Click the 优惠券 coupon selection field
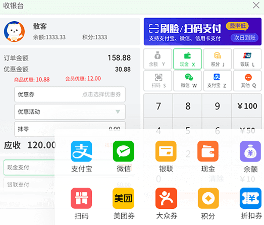Viewport: 264px width, 225px height. click(x=70, y=94)
